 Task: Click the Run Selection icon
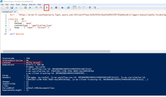pyautogui.click(x=51, y=8)
